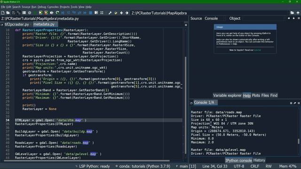
Task: Click LSP Python: ready status entry
Action: (x=93, y=166)
